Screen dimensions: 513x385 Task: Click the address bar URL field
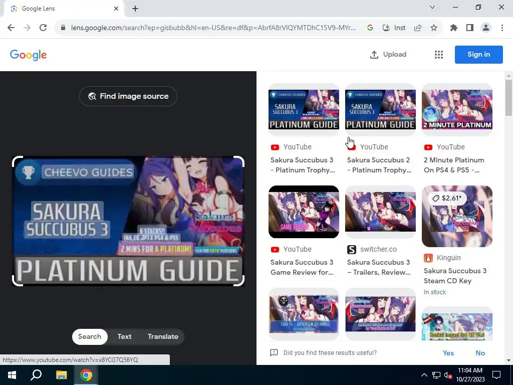pyautogui.click(x=213, y=28)
